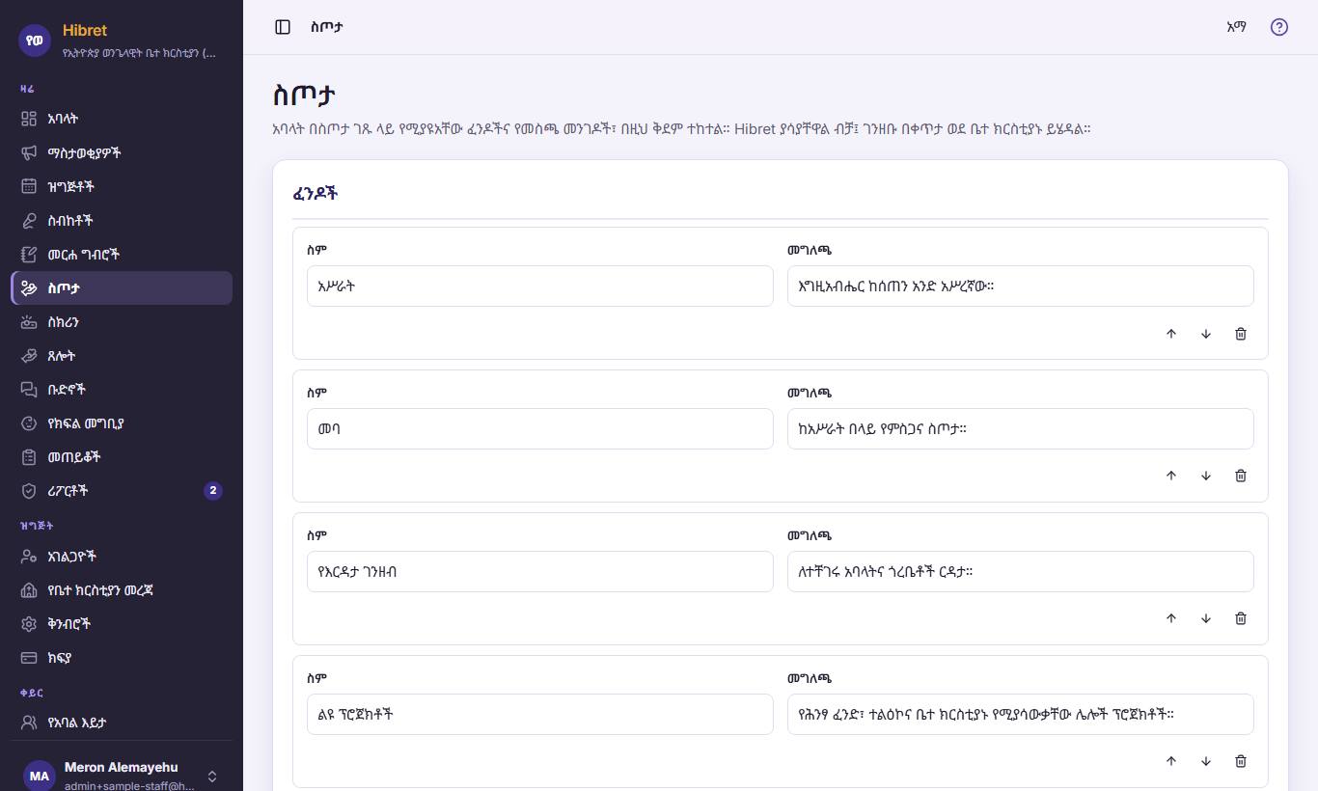Delete the ልዩ ፕሮጀክቶች fund
Viewport: 1318px width, 791px height.
pos(1241,761)
